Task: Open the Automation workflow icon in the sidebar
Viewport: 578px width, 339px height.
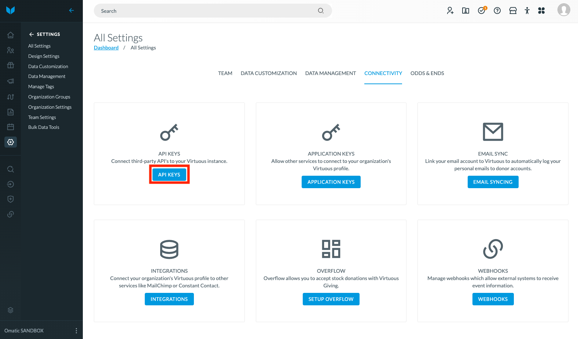Action: pyautogui.click(x=11, y=97)
